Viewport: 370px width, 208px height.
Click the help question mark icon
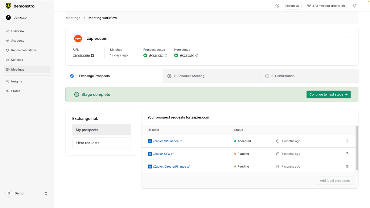(x=277, y=6)
